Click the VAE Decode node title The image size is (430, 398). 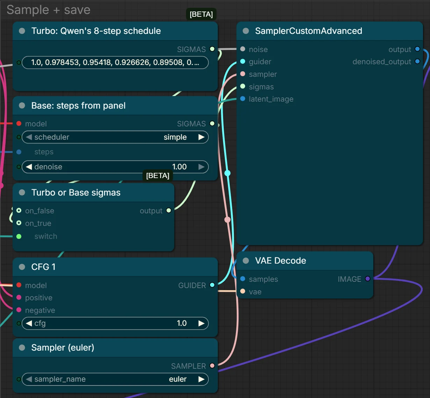pyautogui.click(x=280, y=261)
